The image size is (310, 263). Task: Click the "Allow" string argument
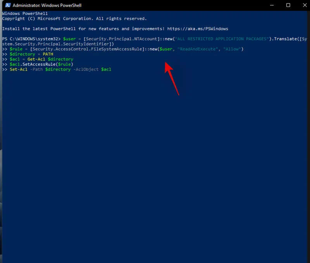232,49
